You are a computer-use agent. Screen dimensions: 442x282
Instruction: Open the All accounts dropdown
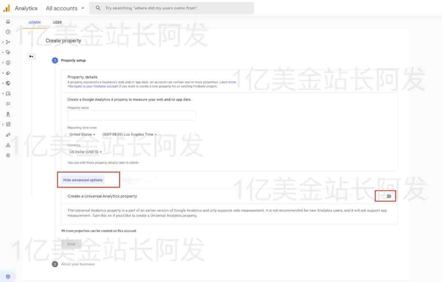pos(65,8)
